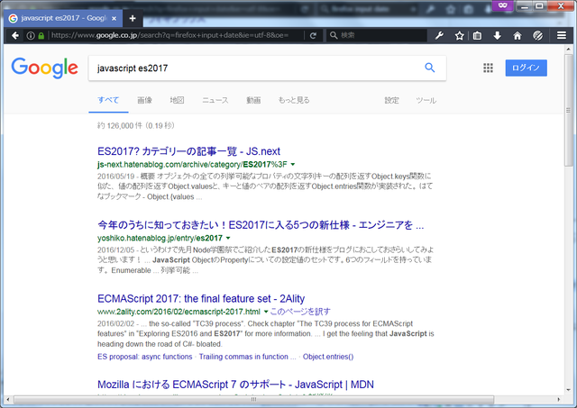Viewport: 577px width, 408px height.
Task: Expand dropdown arrow beside www.2ality.com URL
Action: click(x=266, y=312)
